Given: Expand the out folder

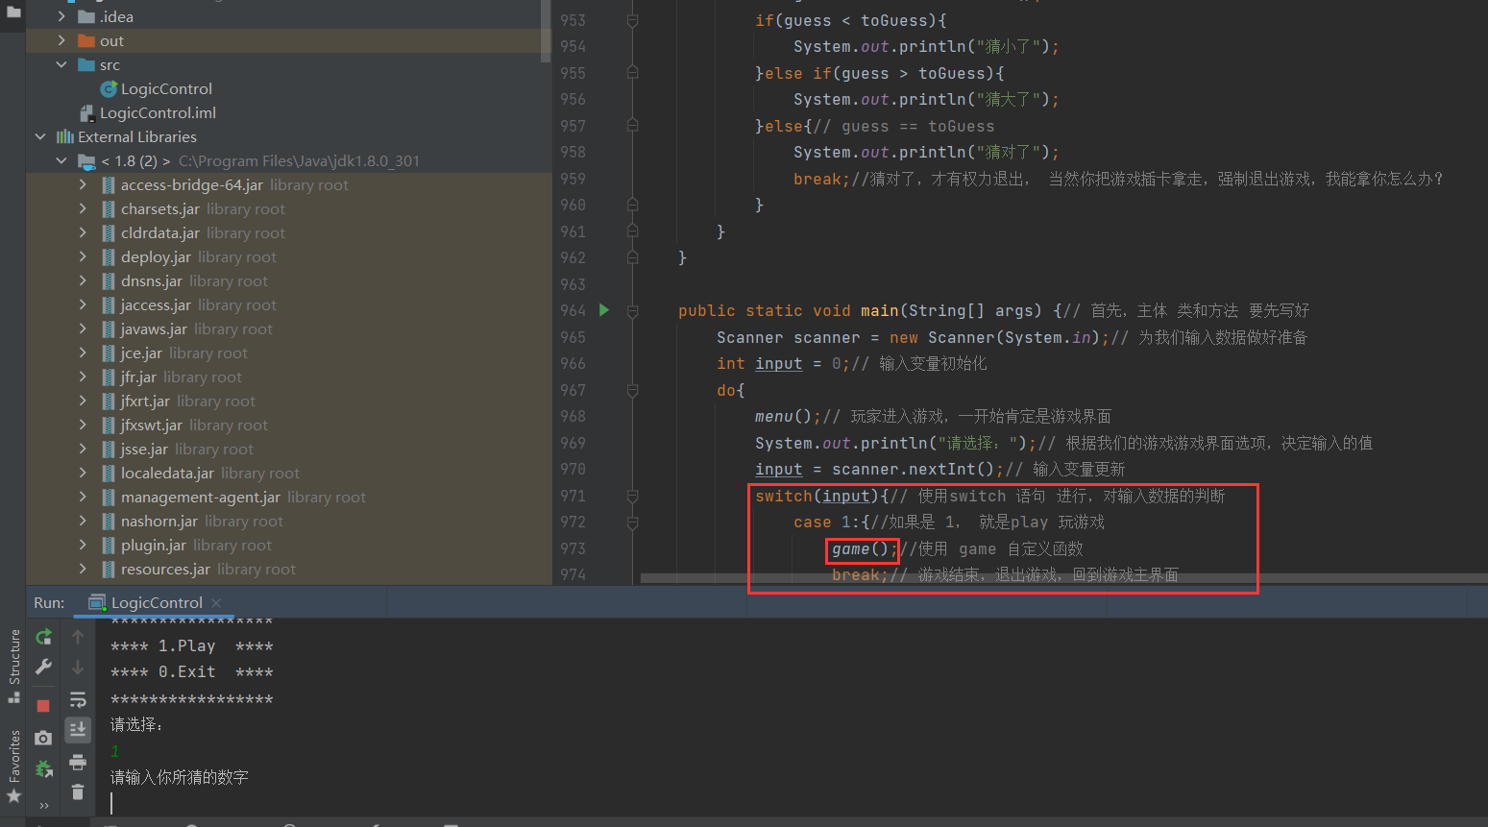Looking at the screenshot, I should (x=61, y=40).
